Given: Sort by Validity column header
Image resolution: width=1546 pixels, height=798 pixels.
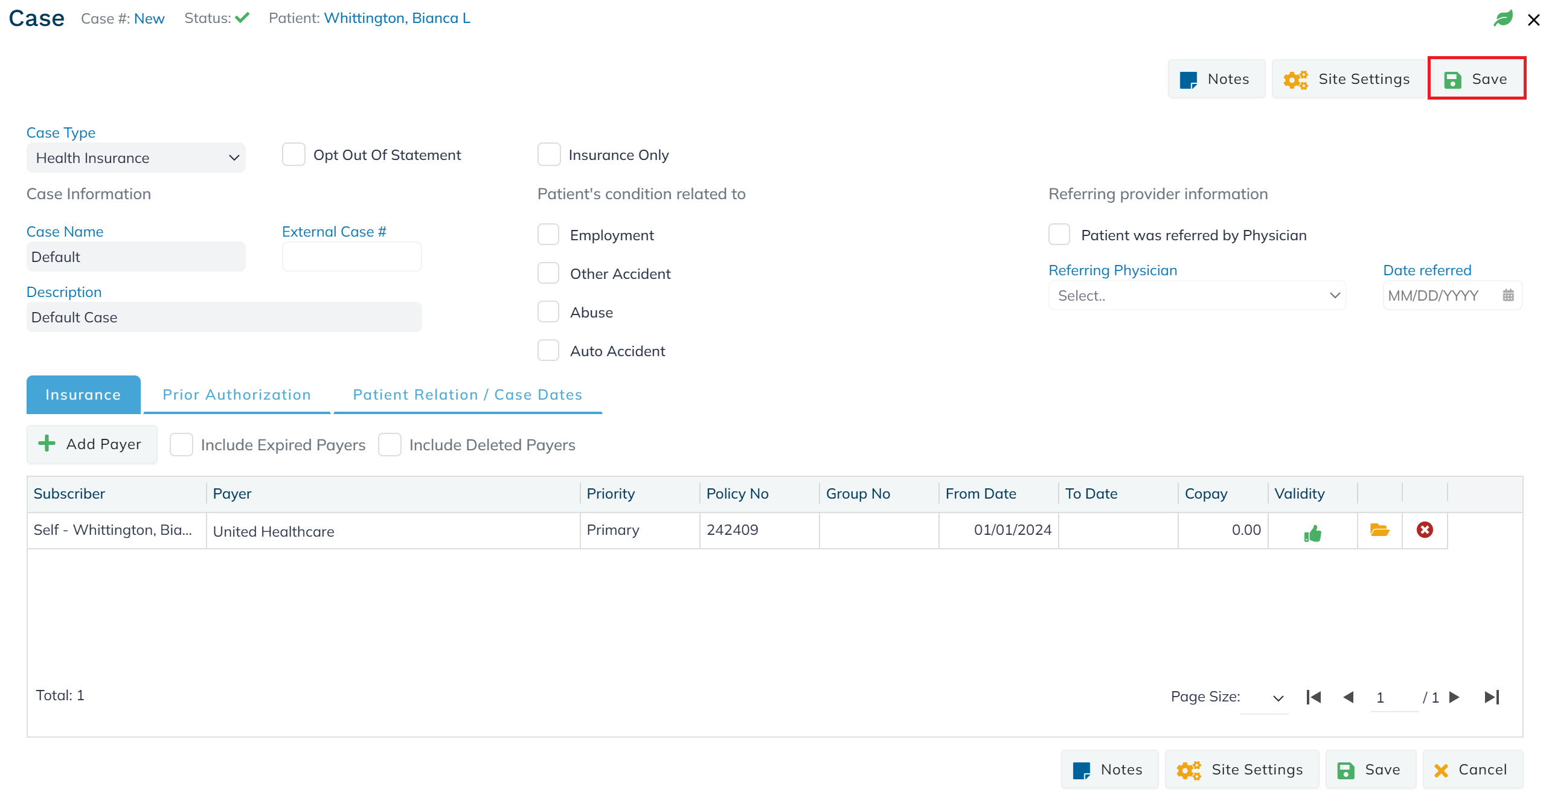Looking at the screenshot, I should (1313, 494).
